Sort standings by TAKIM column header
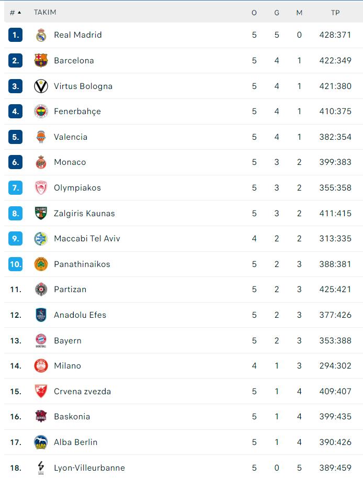This screenshot has width=363, height=478. point(45,13)
